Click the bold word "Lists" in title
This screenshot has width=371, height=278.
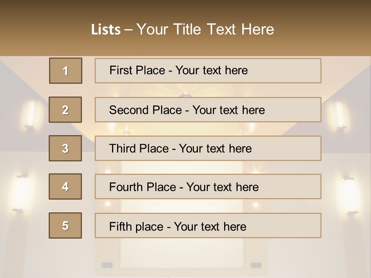[x=106, y=30]
